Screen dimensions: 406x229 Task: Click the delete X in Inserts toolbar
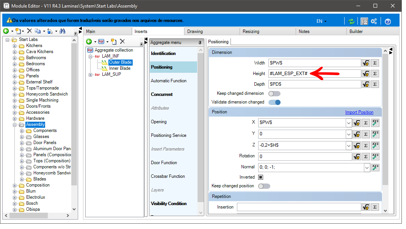pos(122,41)
